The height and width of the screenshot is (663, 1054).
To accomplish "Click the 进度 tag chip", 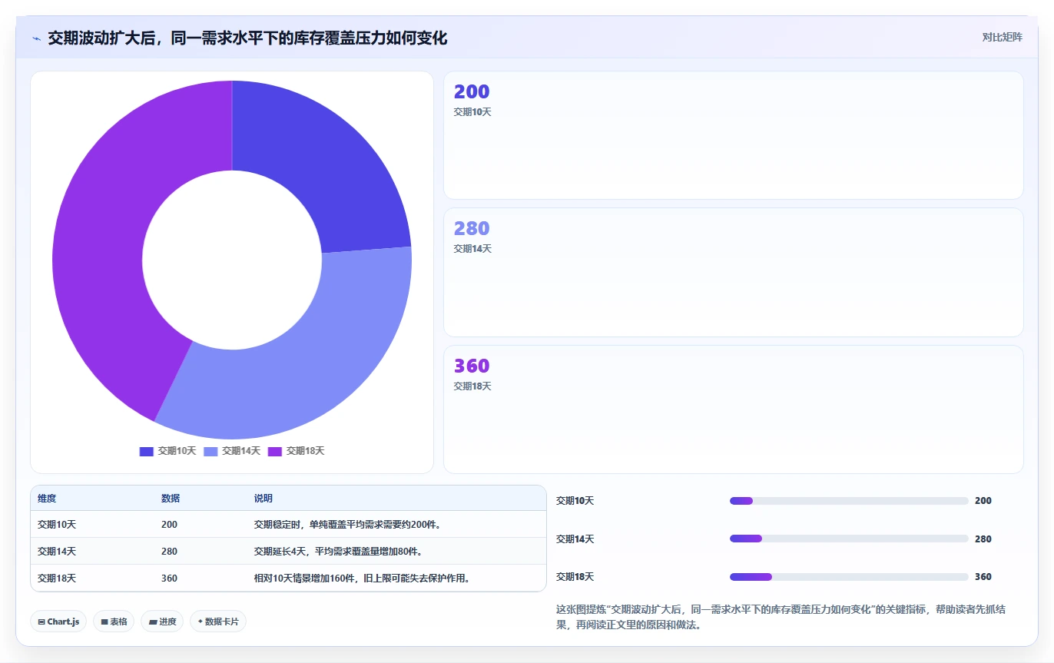I will tap(162, 622).
